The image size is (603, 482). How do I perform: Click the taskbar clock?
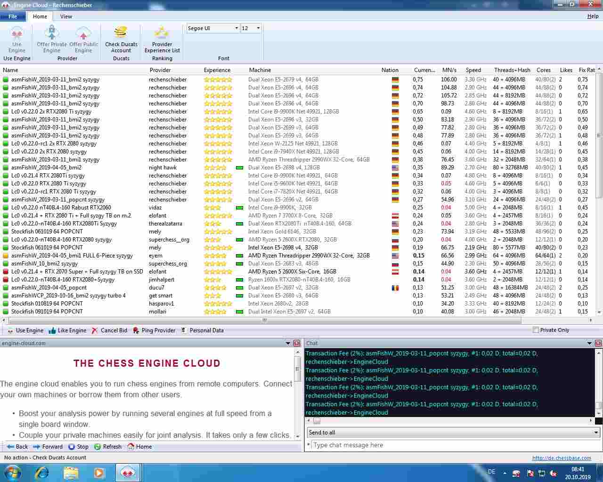coord(578,473)
